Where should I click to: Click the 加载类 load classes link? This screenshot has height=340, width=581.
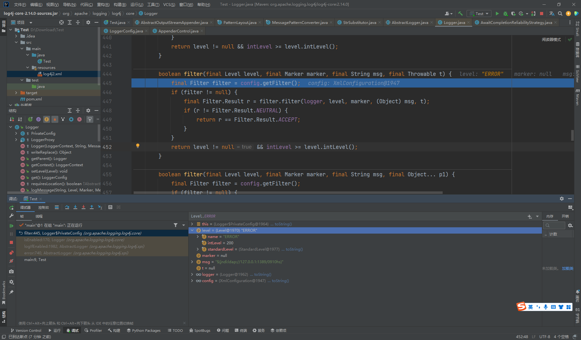567,269
